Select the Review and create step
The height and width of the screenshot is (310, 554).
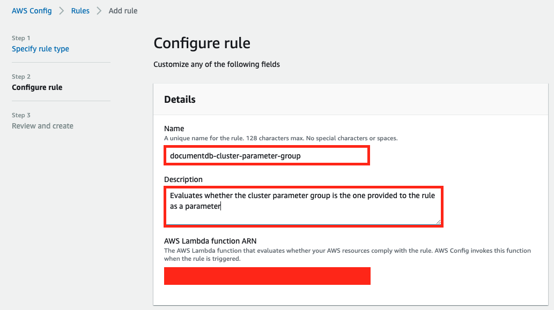(42, 126)
